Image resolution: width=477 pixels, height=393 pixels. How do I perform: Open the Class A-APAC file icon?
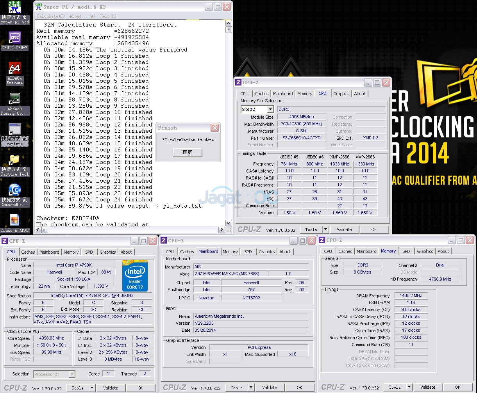(14, 221)
